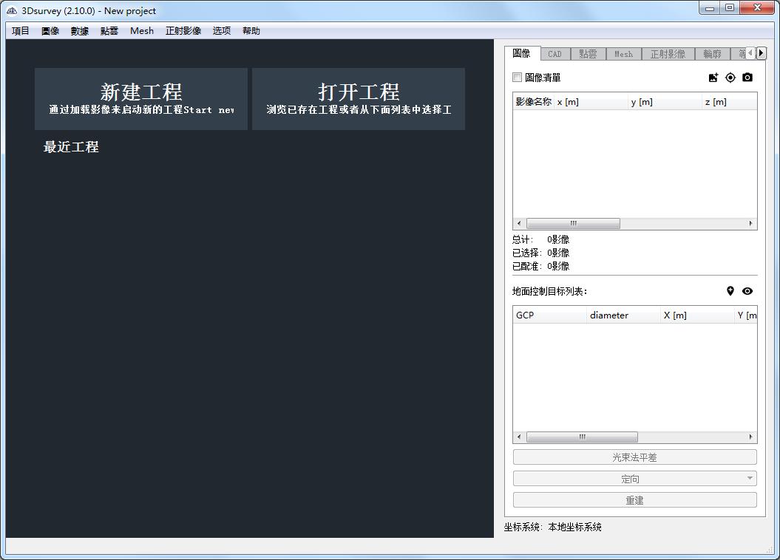This screenshot has width=780, height=560.
Task: Click the camera icon above the image list
Action: (x=747, y=77)
